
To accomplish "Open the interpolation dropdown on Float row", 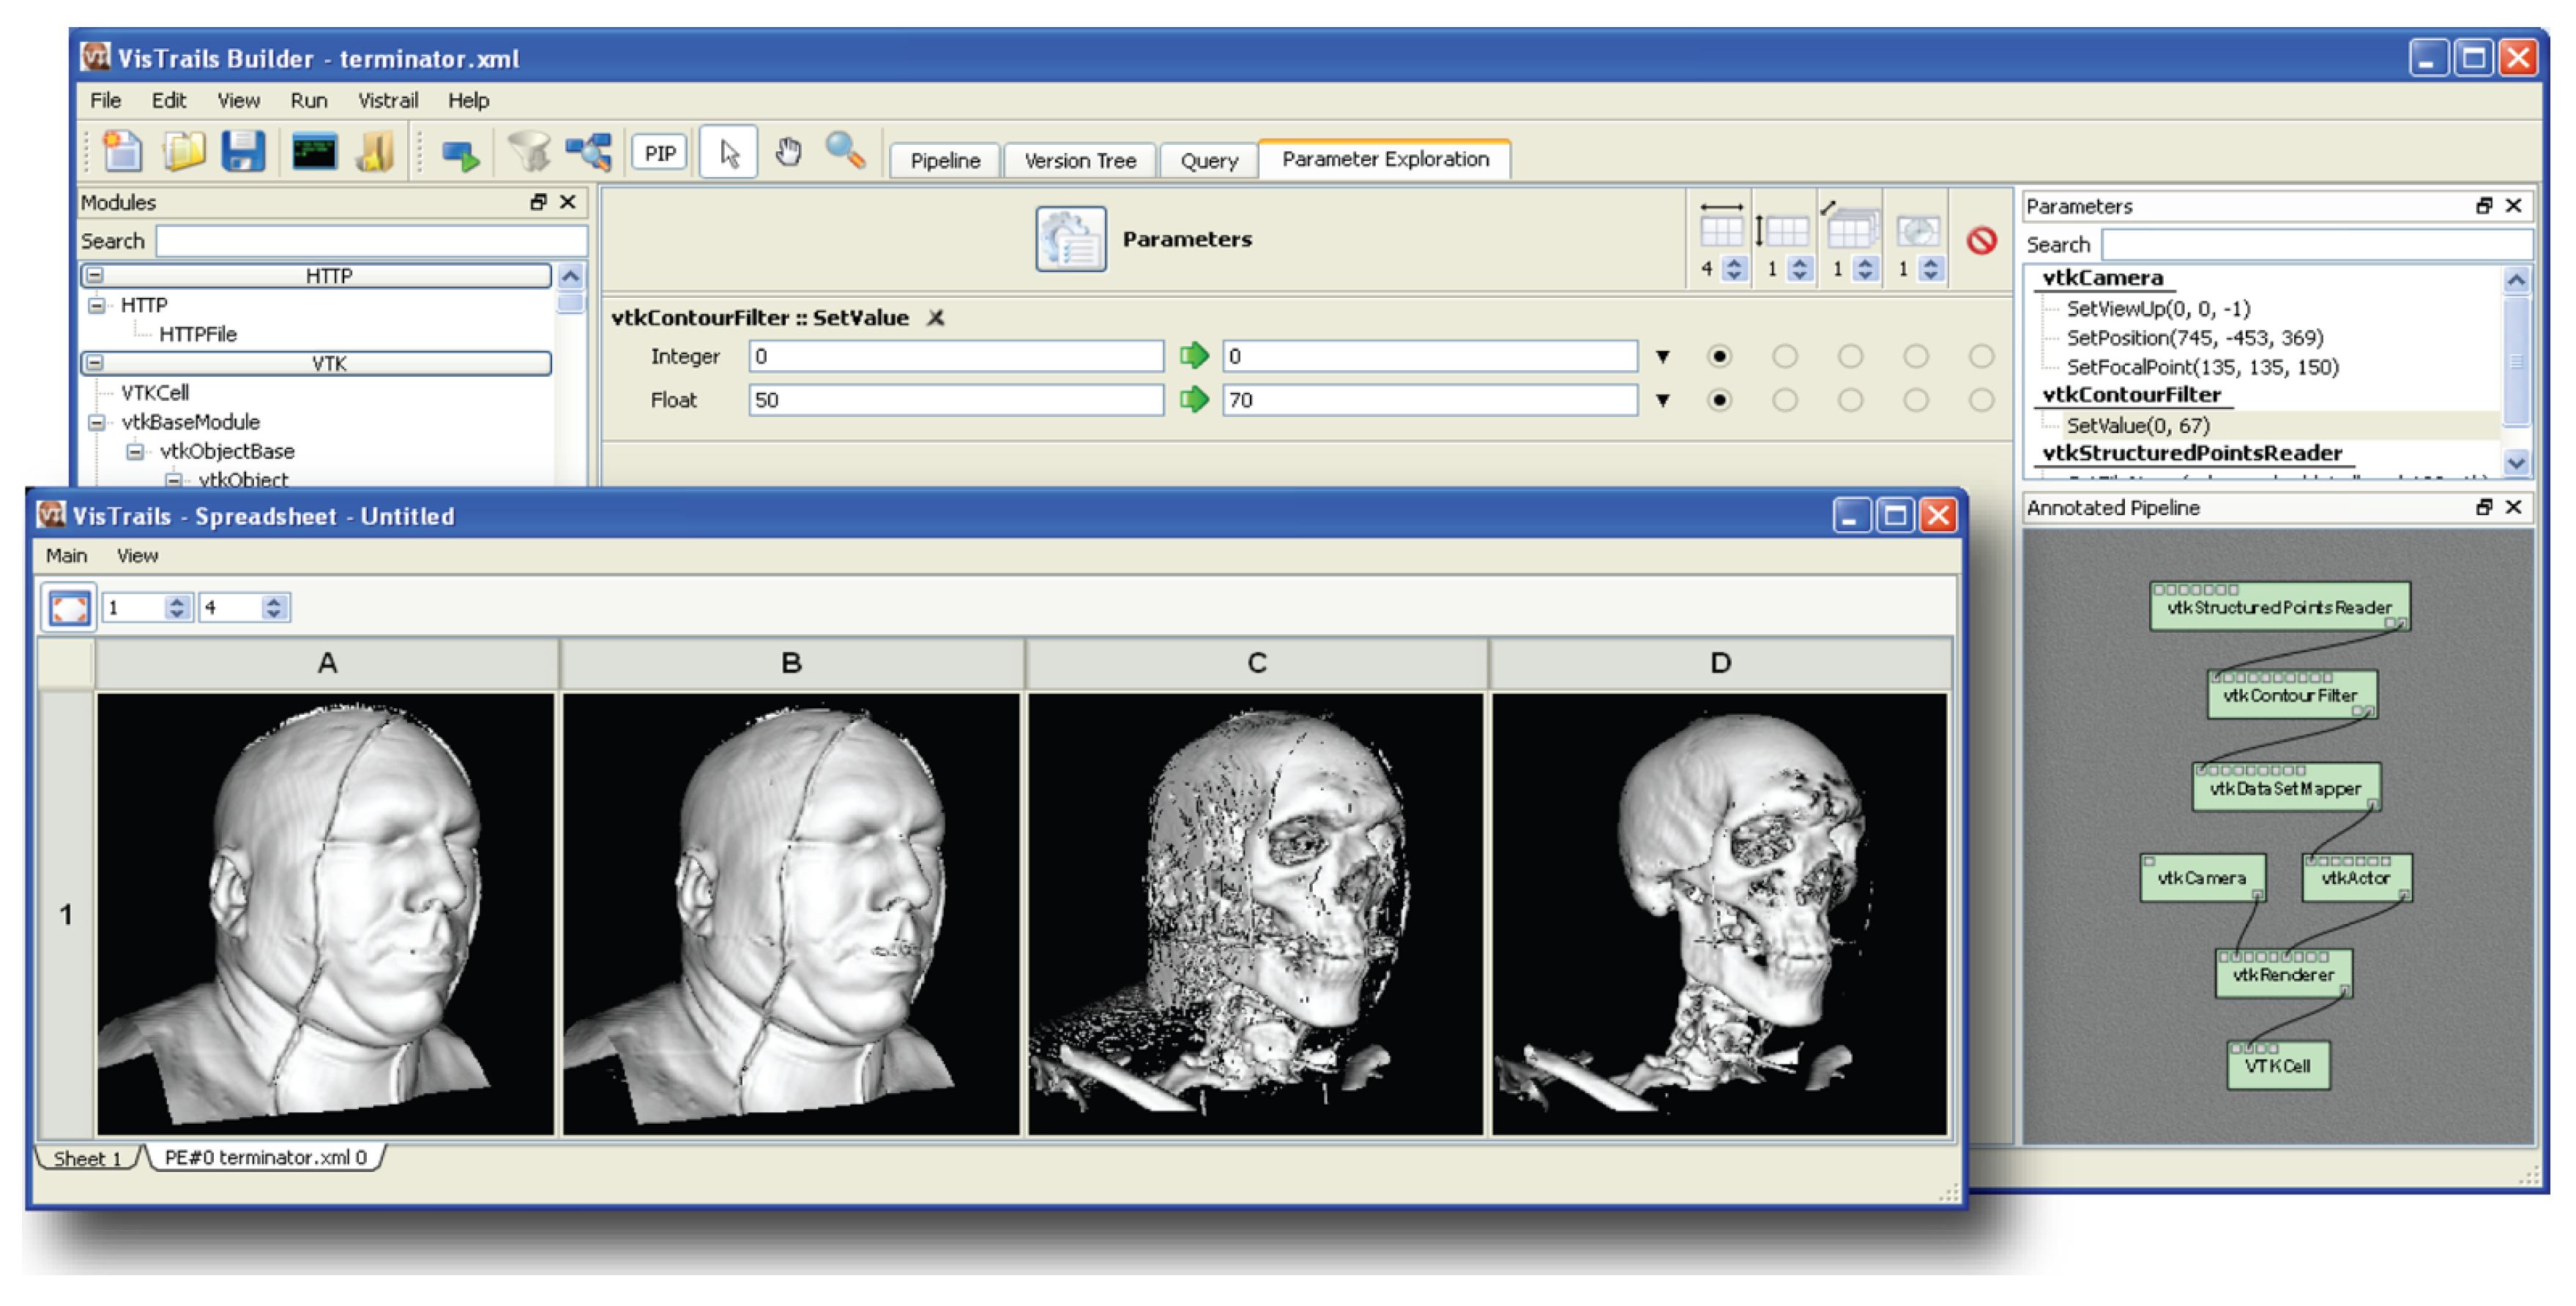I will [1663, 399].
